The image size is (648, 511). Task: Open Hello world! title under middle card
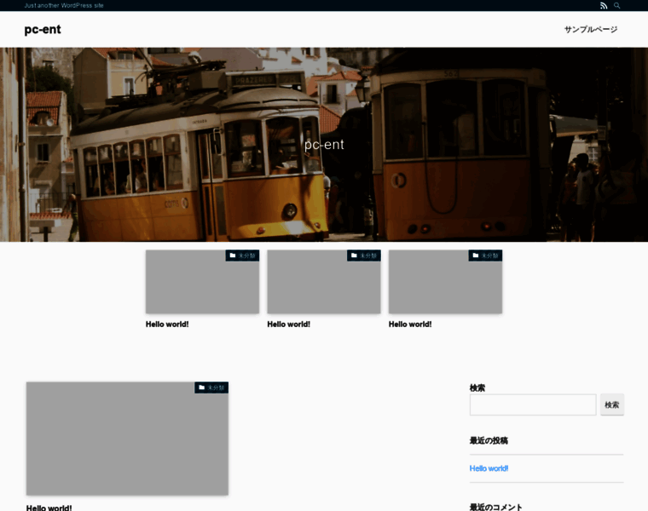pos(288,324)
